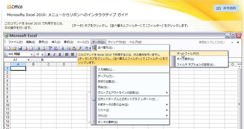Open the MS 明朝 font dropdown
The height and width of the screenshot is (129, 244).
(32, 55)
